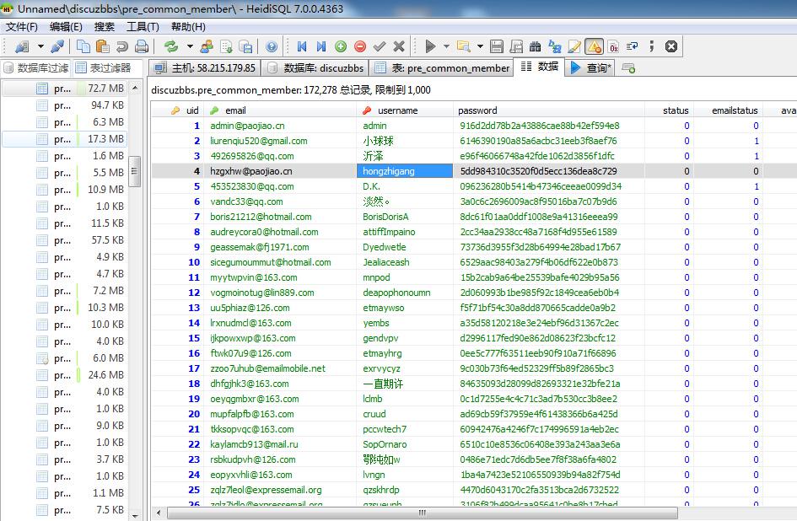Screen dimensions: 797x521
Task: Switch to the 表: pre_common_member tab
Action: pyautogui.click(x=442, y=68)
